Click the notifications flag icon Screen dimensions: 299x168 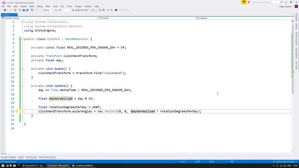[x=244, y=2]
